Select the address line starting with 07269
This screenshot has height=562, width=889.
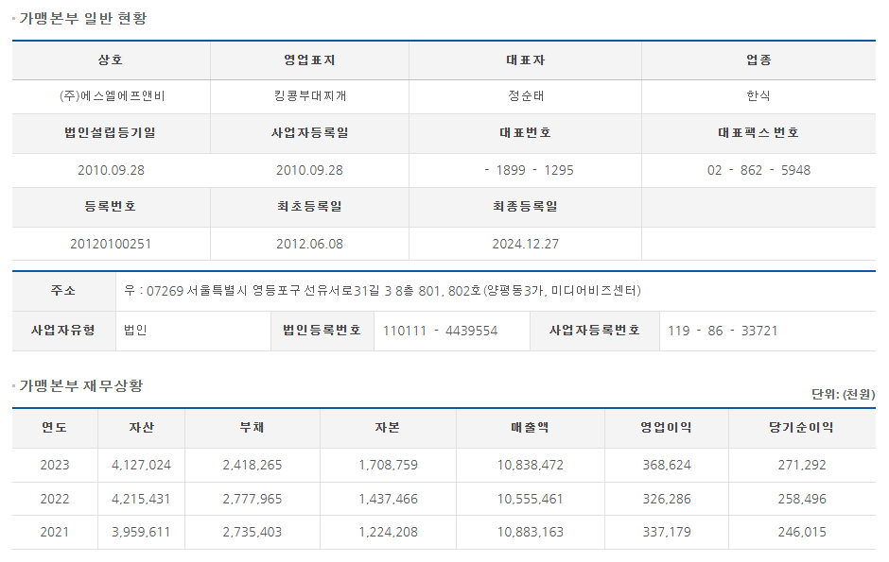click(x=383, y=291)
